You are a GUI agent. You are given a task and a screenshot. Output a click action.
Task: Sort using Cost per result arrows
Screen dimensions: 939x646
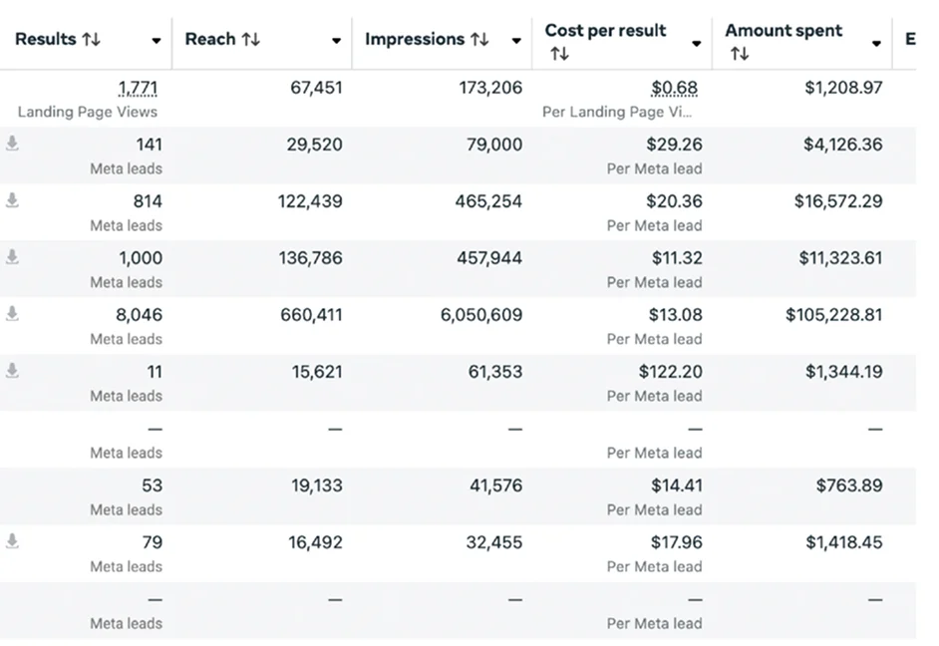[x=560, y=55]
